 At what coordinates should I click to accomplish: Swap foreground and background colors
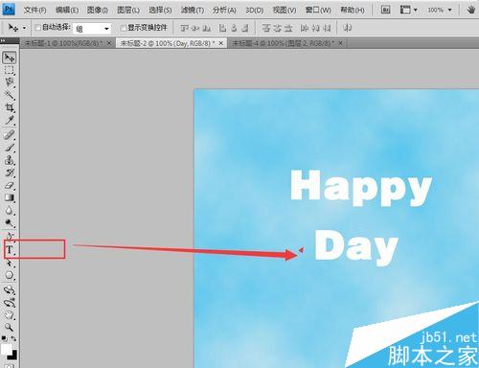(x=13, y=338)
